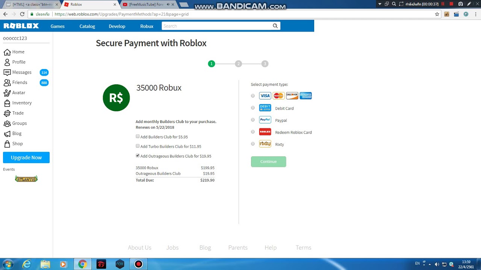This screenshot has height=270, width=481.
Task: Open Nox player from the taskbar
Action: 120,264
